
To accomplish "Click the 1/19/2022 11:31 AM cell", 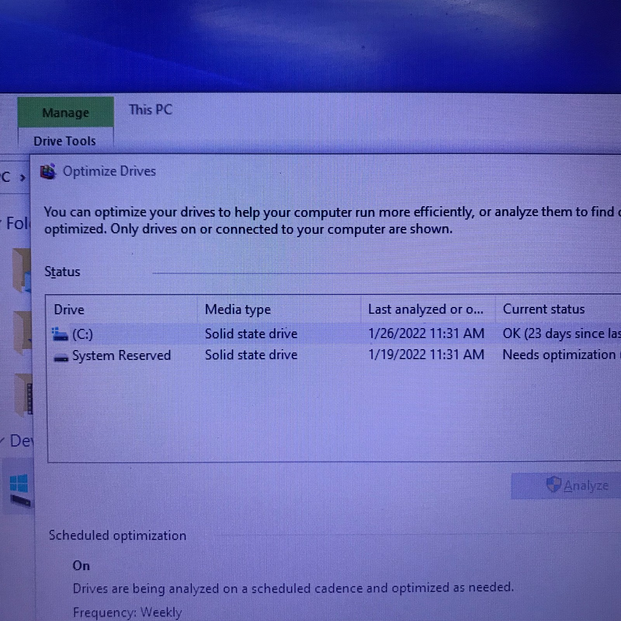I will [x=426, y=354].
